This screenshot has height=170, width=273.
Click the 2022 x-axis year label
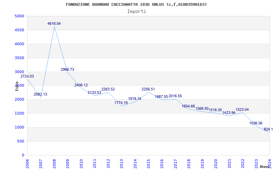pyautogui.click(x=243, y=164)
